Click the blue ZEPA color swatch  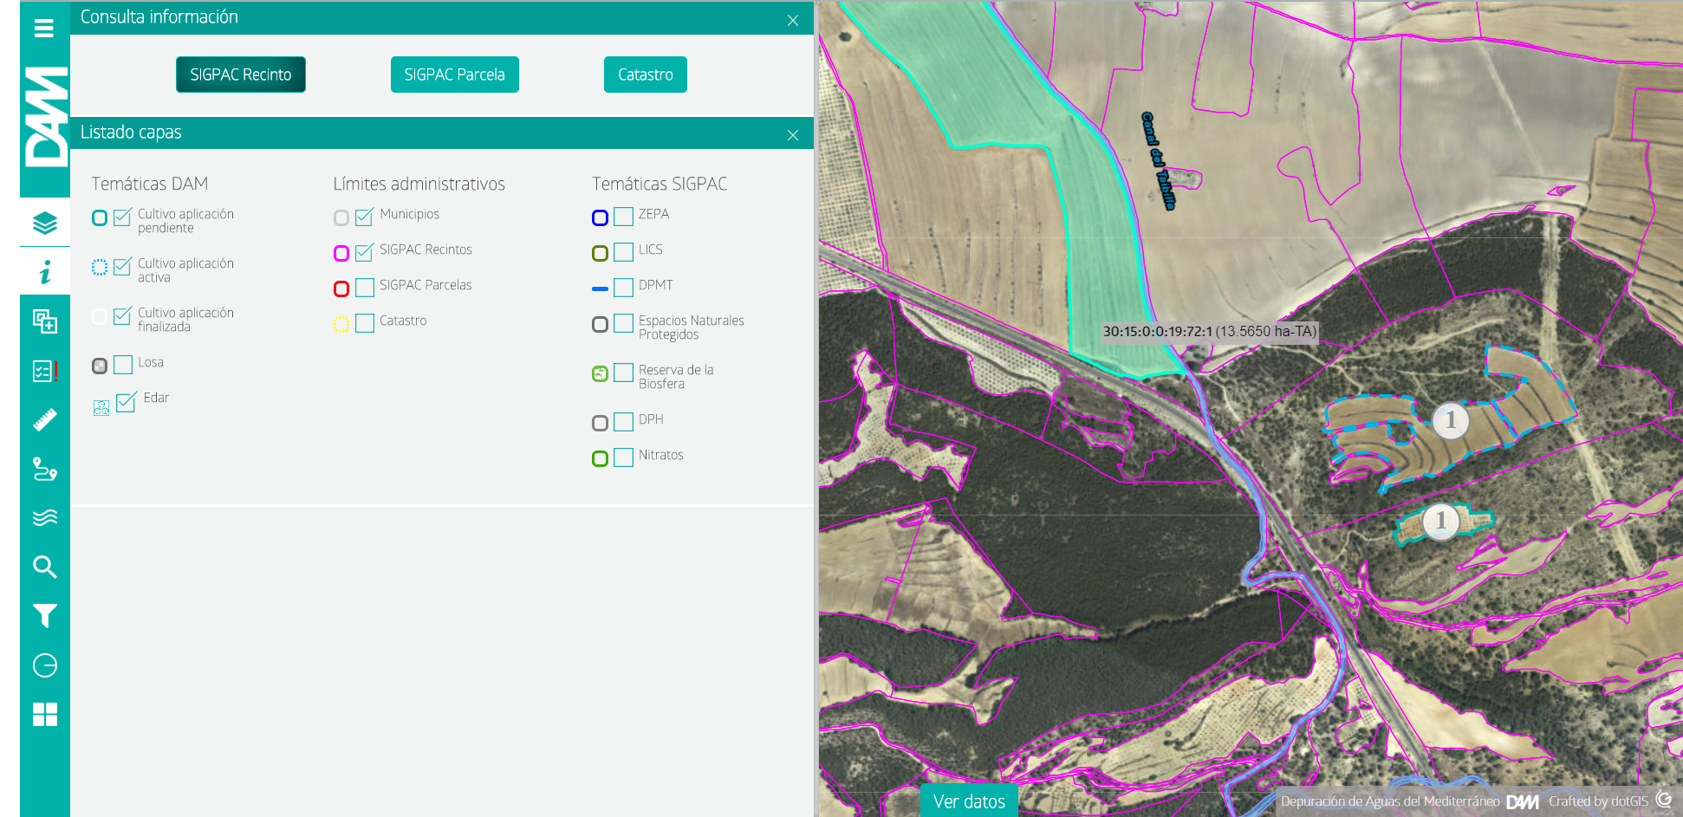pos(600,217)
